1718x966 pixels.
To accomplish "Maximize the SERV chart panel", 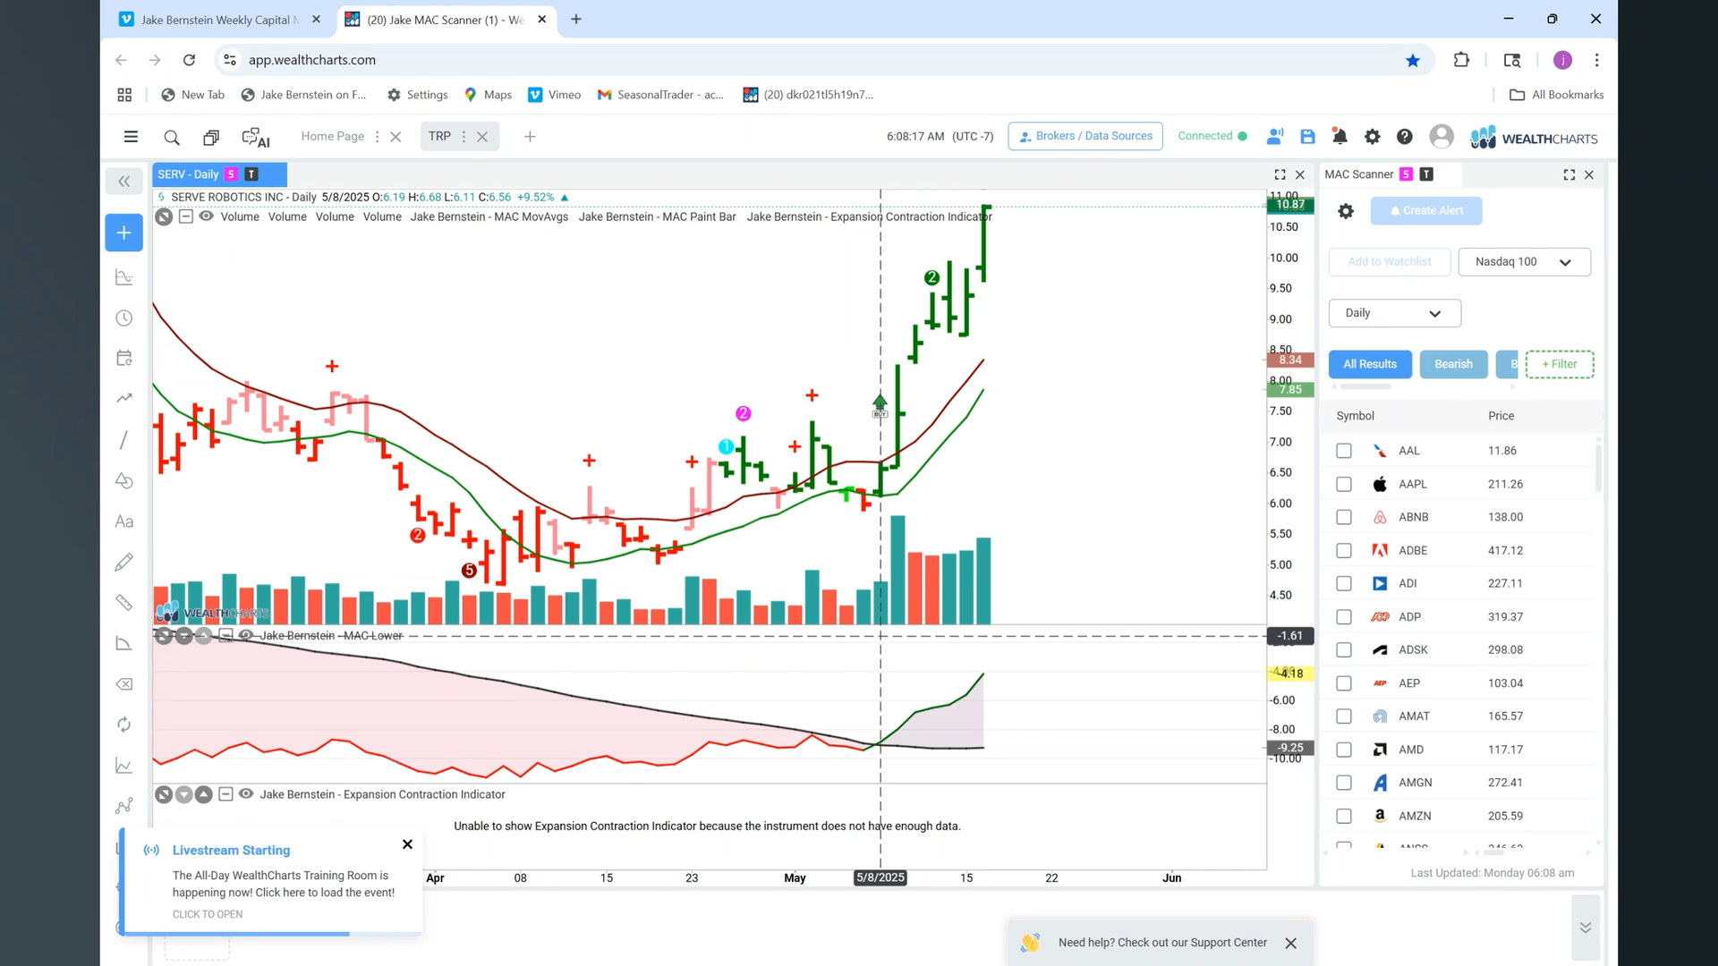I will (1280, 175).
